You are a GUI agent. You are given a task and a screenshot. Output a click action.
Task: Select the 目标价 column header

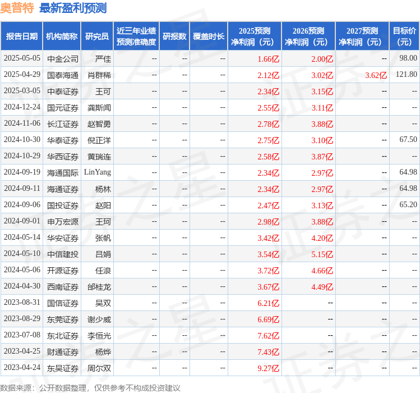tap(404, 36)
